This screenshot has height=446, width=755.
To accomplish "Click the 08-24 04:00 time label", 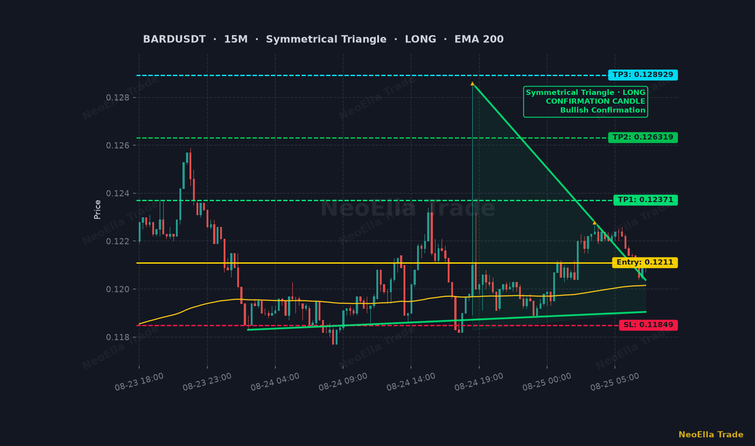I will point(275,382).
